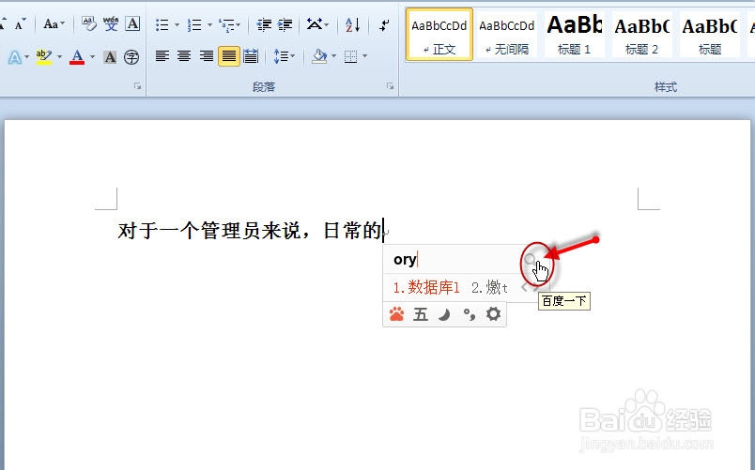Open the Change Case (Aa) menu
The width and height of the screenshot is (755, 470).
[x=54, y=24]
